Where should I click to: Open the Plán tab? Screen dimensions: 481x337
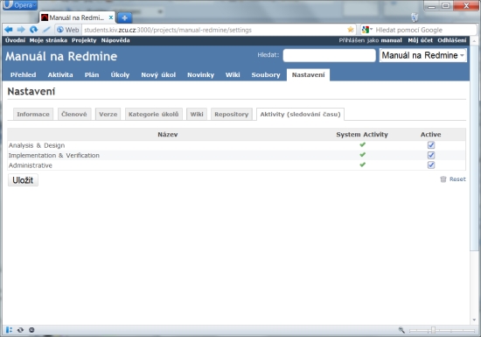92,75
